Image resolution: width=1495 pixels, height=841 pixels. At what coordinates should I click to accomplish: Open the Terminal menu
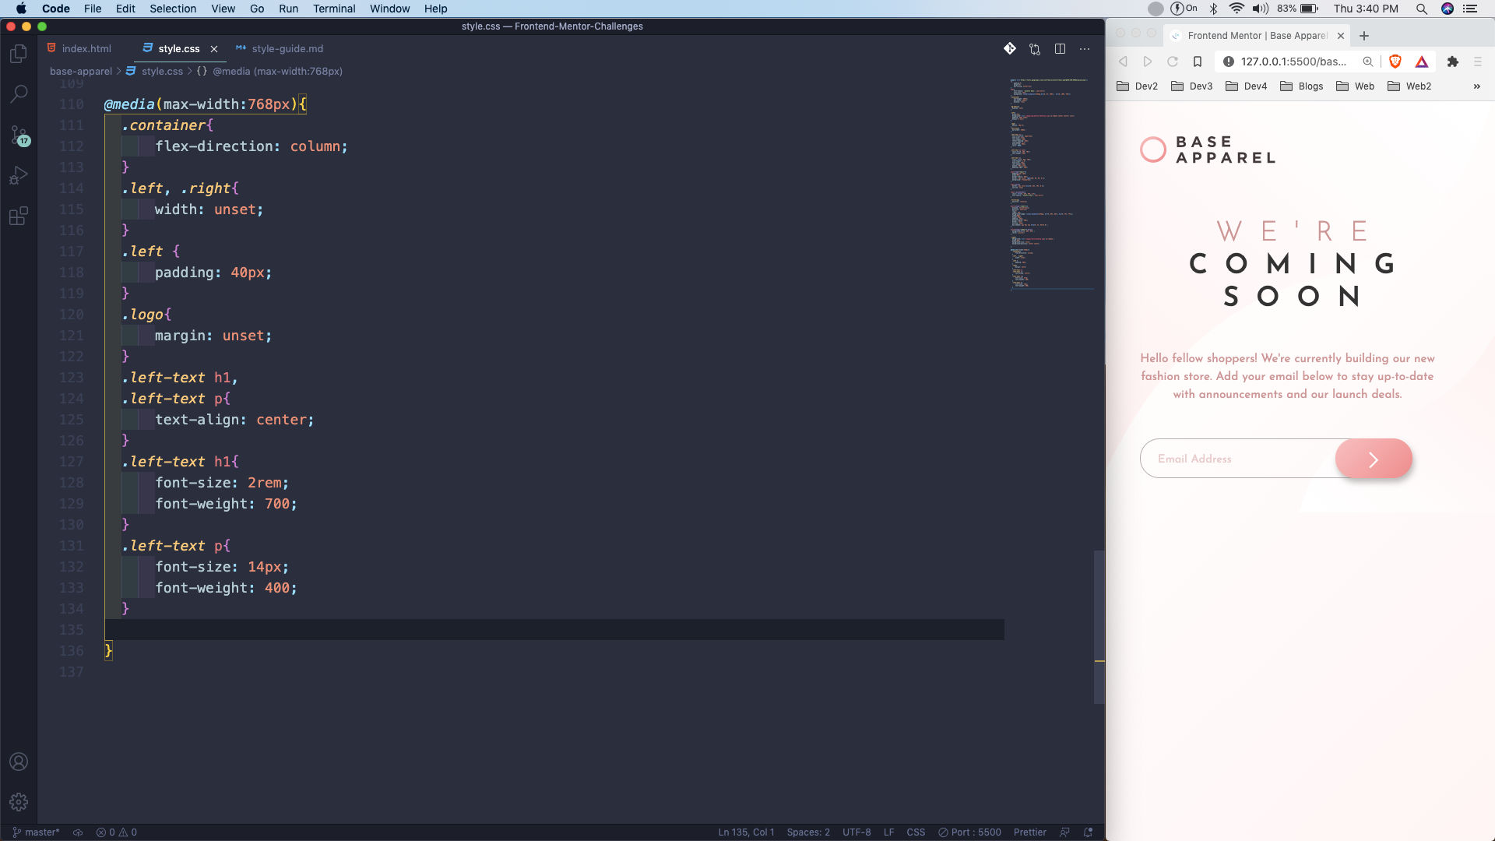tap(334, 9)
